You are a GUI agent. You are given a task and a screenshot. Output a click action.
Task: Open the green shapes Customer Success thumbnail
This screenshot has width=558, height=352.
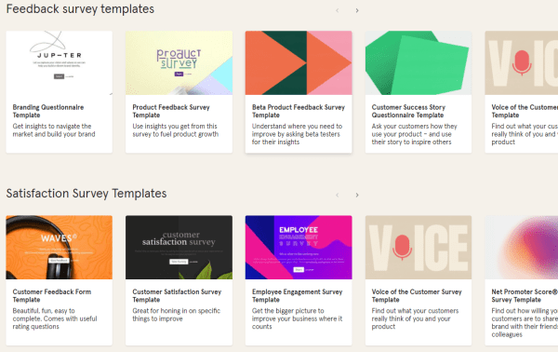418,62
